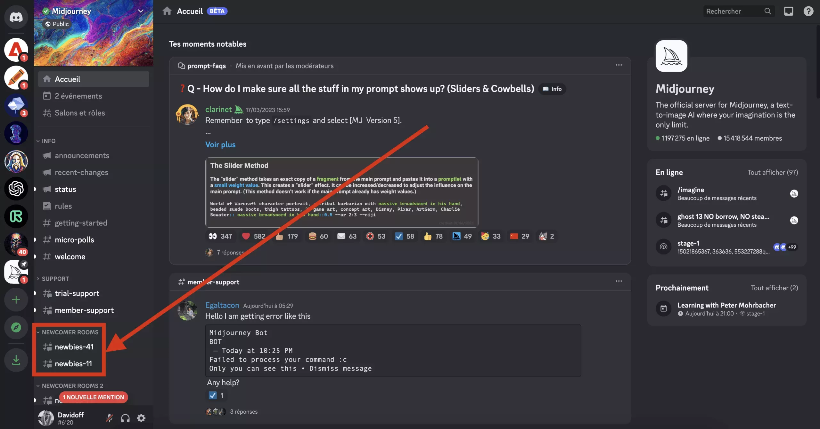Click Egaltacon's username
820x429 pixels.
[x=222, y=305]
